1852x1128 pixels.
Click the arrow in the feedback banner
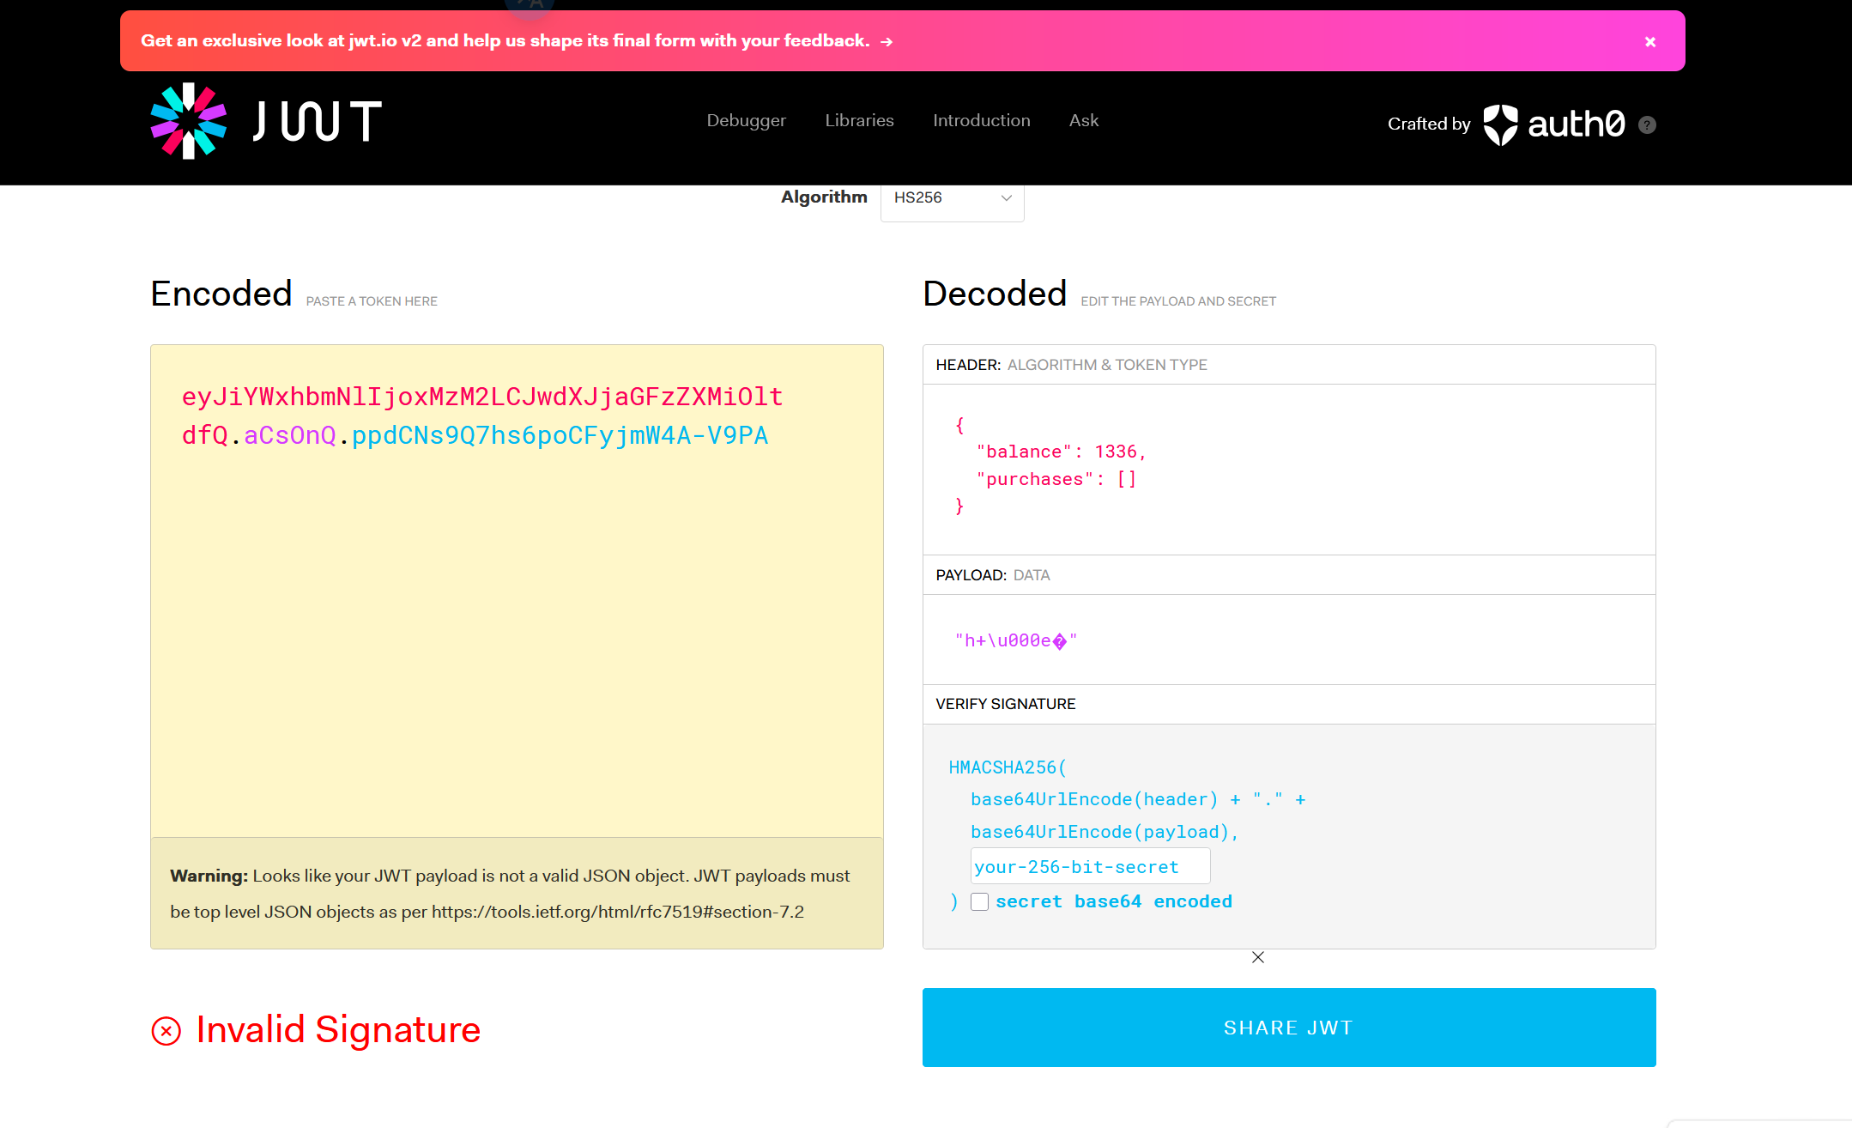click(x=887, y=41)
